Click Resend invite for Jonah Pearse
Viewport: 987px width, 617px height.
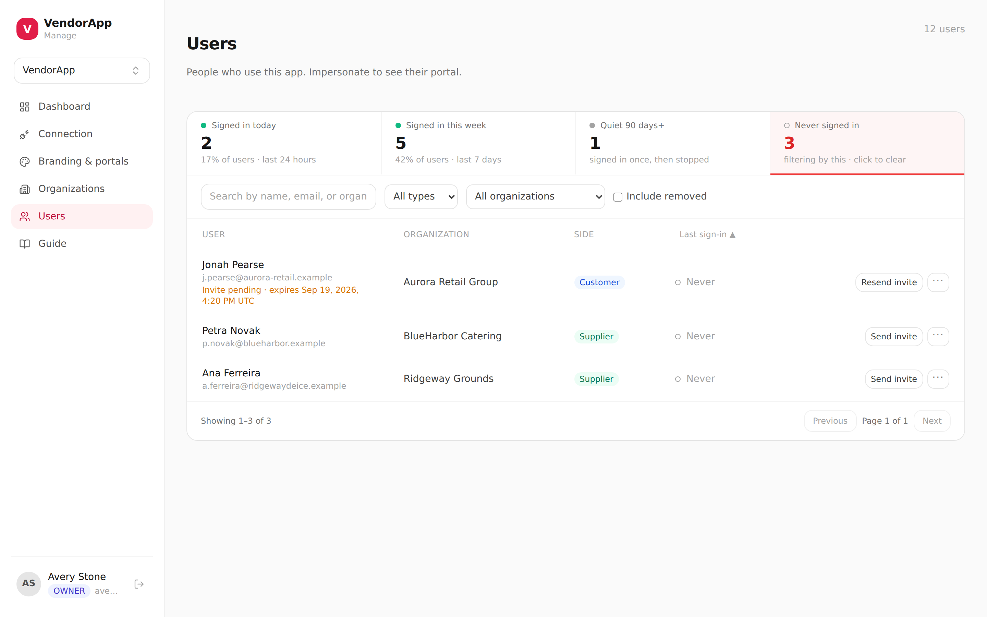click(889, 282)
